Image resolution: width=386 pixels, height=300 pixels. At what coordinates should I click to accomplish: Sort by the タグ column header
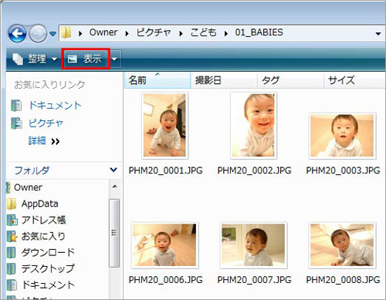coord(290,80)
